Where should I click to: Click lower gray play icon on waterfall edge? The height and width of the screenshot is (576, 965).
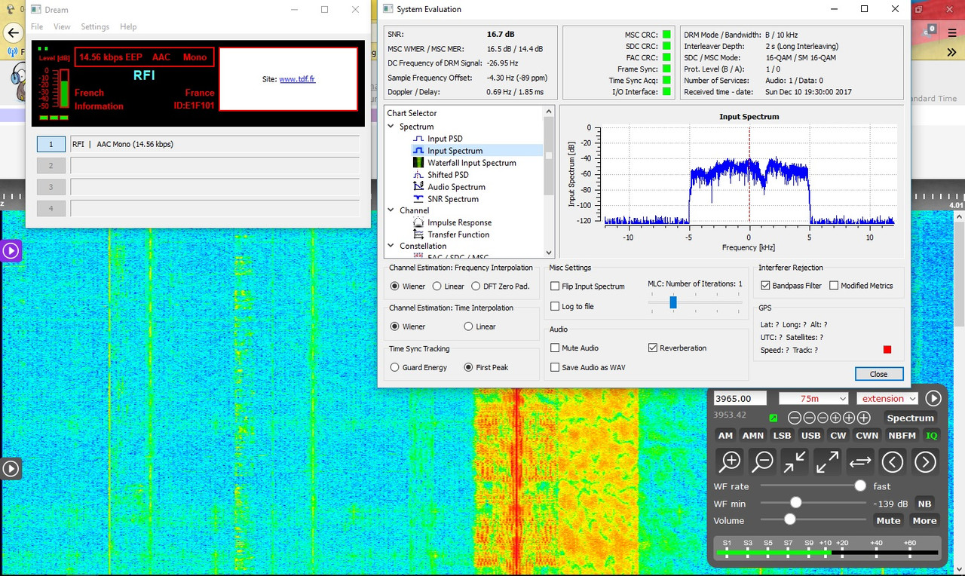pos(11,468)
